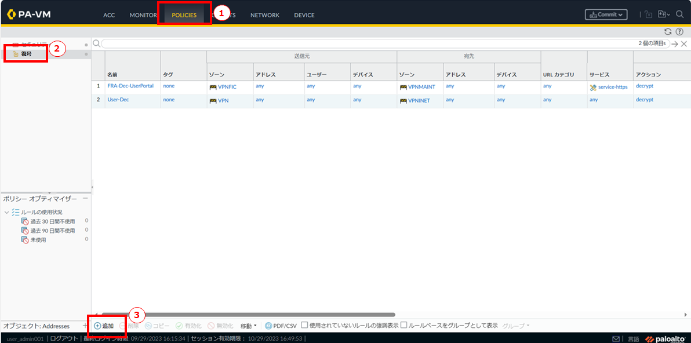Click the VPN source zone in User-Dec
The height and width of the screenshot is (343, 691).
click(223, 101)
